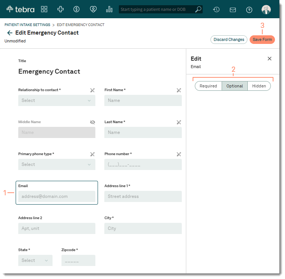This screenshot has height=279, width=285.
Task: Click the locked edit icon for Relationship to contact
Action: tap(92, 90)
